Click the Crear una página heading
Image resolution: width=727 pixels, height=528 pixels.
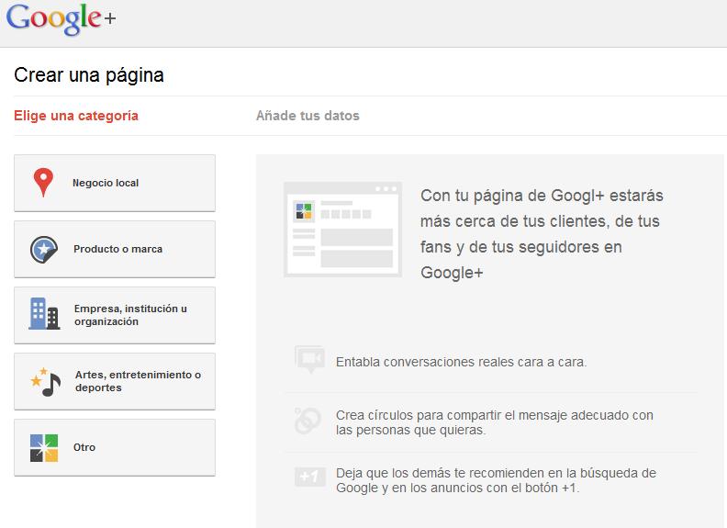[89, 75]
